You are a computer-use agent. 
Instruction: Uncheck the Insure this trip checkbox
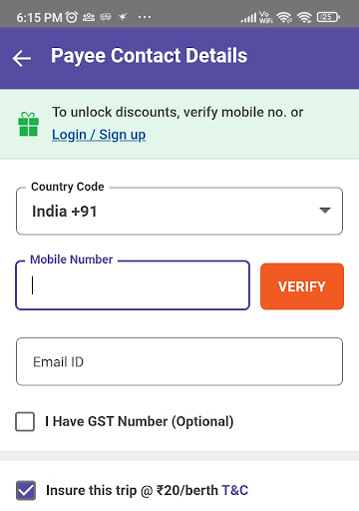[26, 490]
